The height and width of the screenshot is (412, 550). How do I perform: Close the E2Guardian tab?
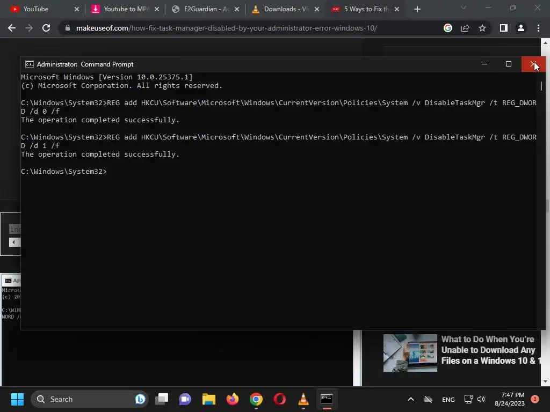[x=237, y=9]
